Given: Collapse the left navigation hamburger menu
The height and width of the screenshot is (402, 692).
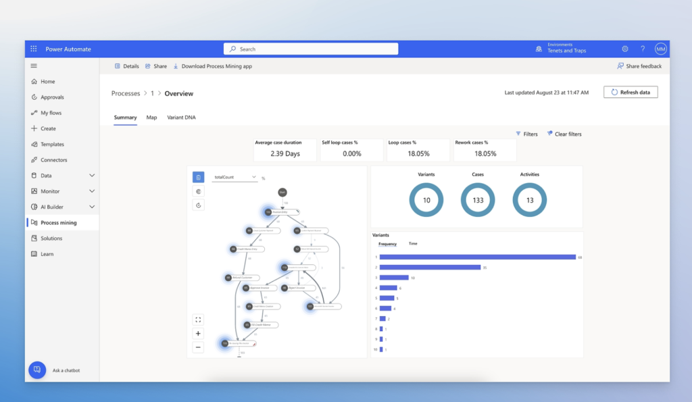Looking at the screenshot, I should pos(34,66).
